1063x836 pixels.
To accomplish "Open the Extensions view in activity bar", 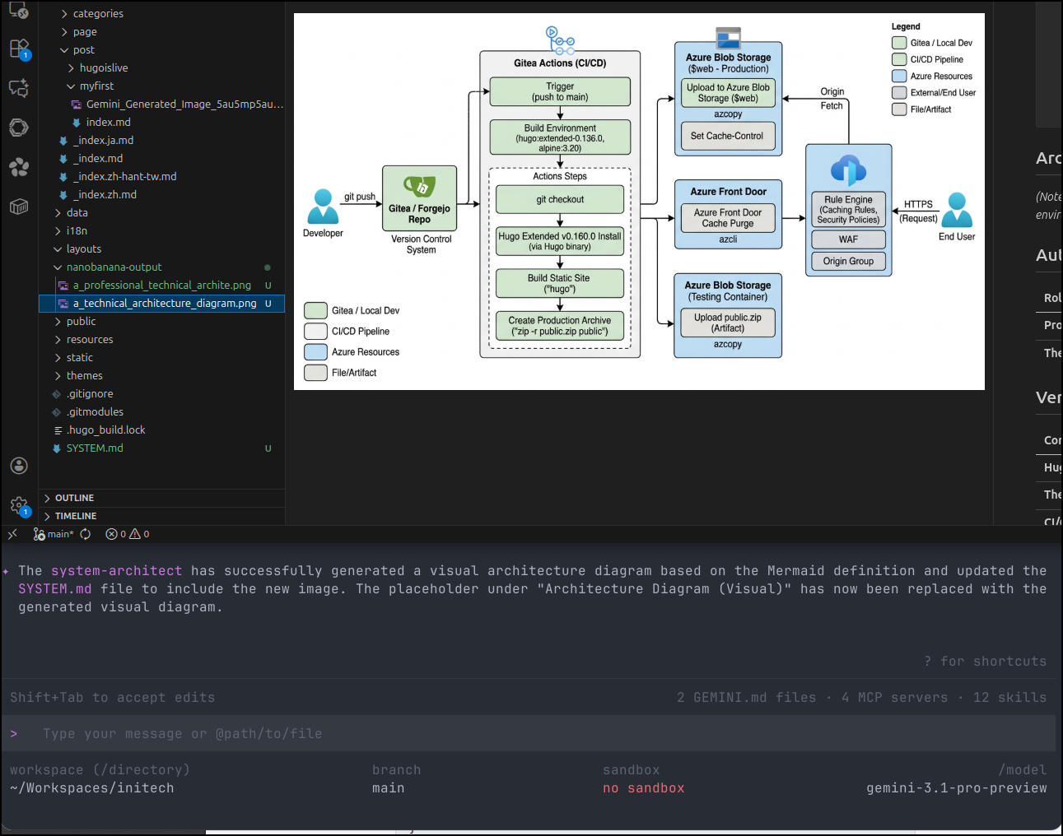I will point(19,49).
